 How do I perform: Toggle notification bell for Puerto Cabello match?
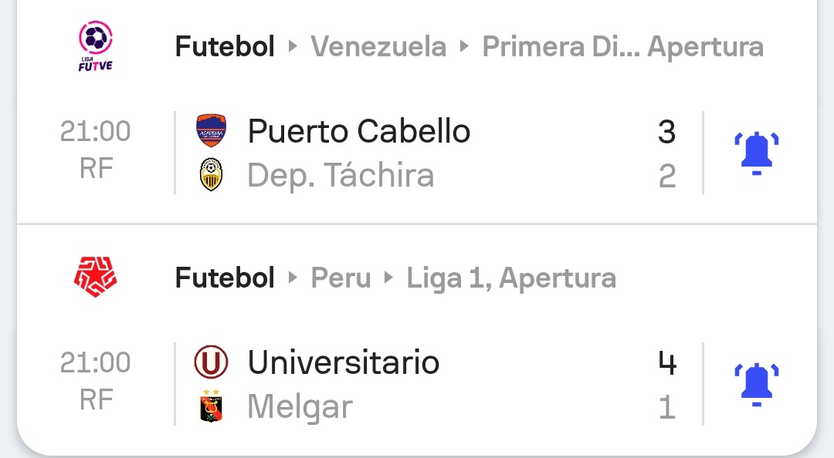(756, 153)
